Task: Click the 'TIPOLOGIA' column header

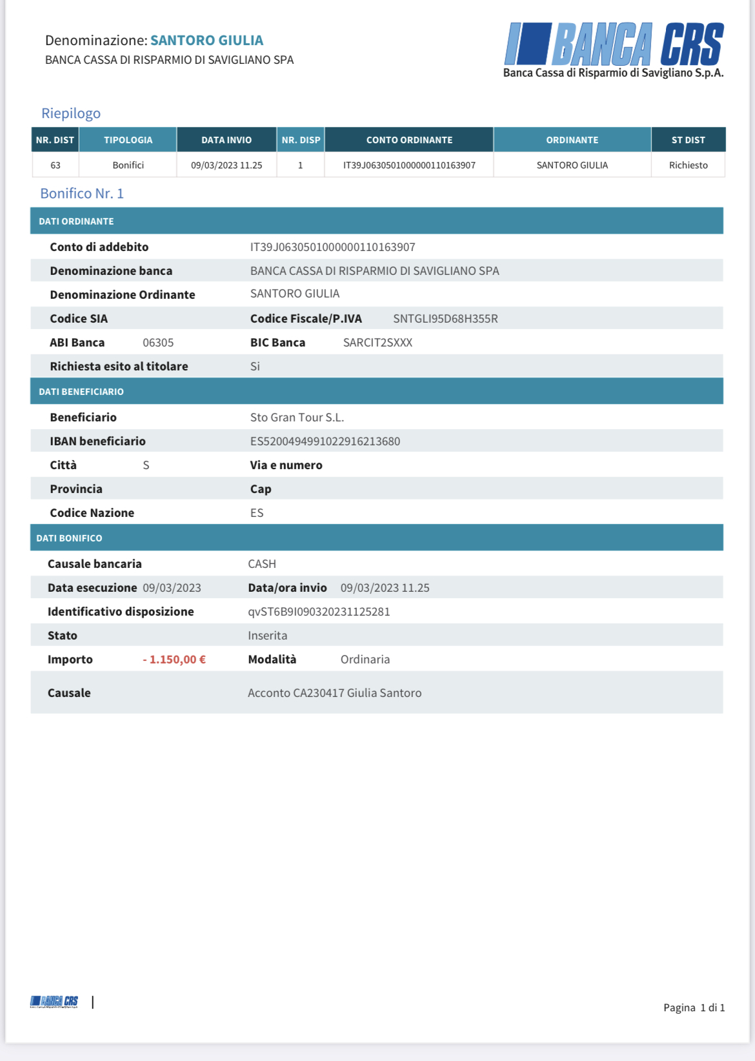Action: coord(128,139)
